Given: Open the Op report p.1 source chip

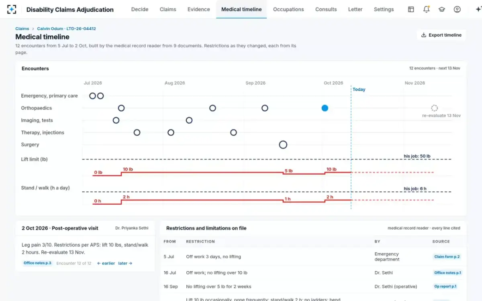Looking at the screenshot, I should point(445,287).
